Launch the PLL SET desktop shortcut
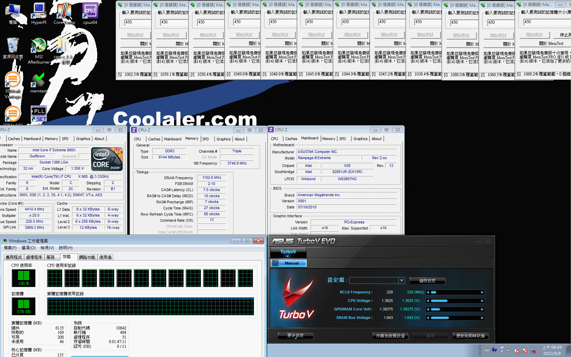Image resolution: width=571 pixels, height=357 pixels. [x=38, y=114]
